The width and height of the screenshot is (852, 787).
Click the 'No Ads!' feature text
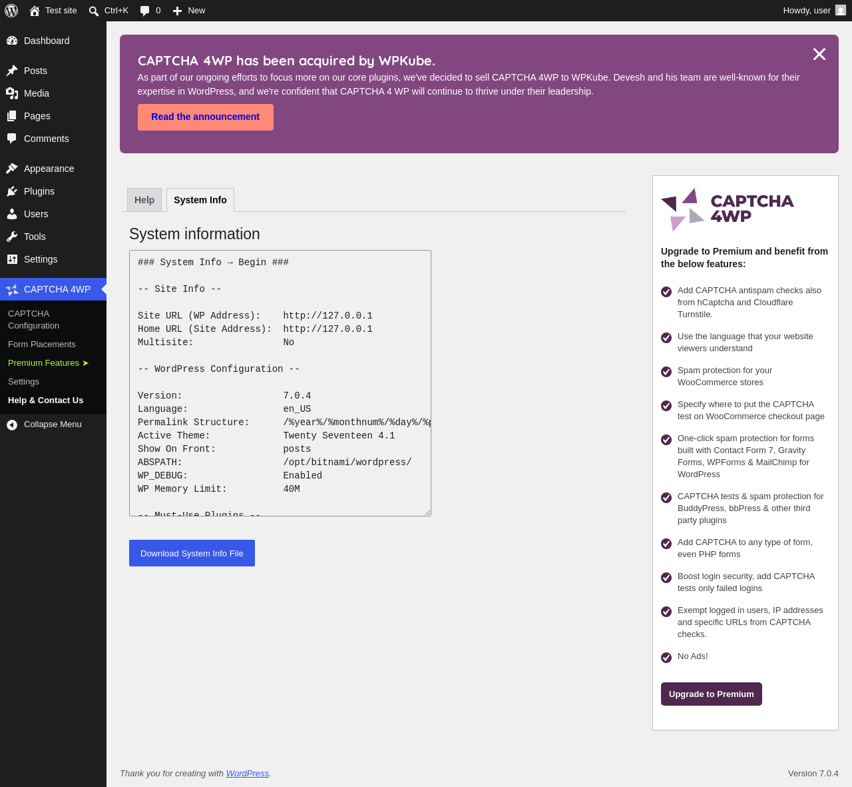[693, 656]
